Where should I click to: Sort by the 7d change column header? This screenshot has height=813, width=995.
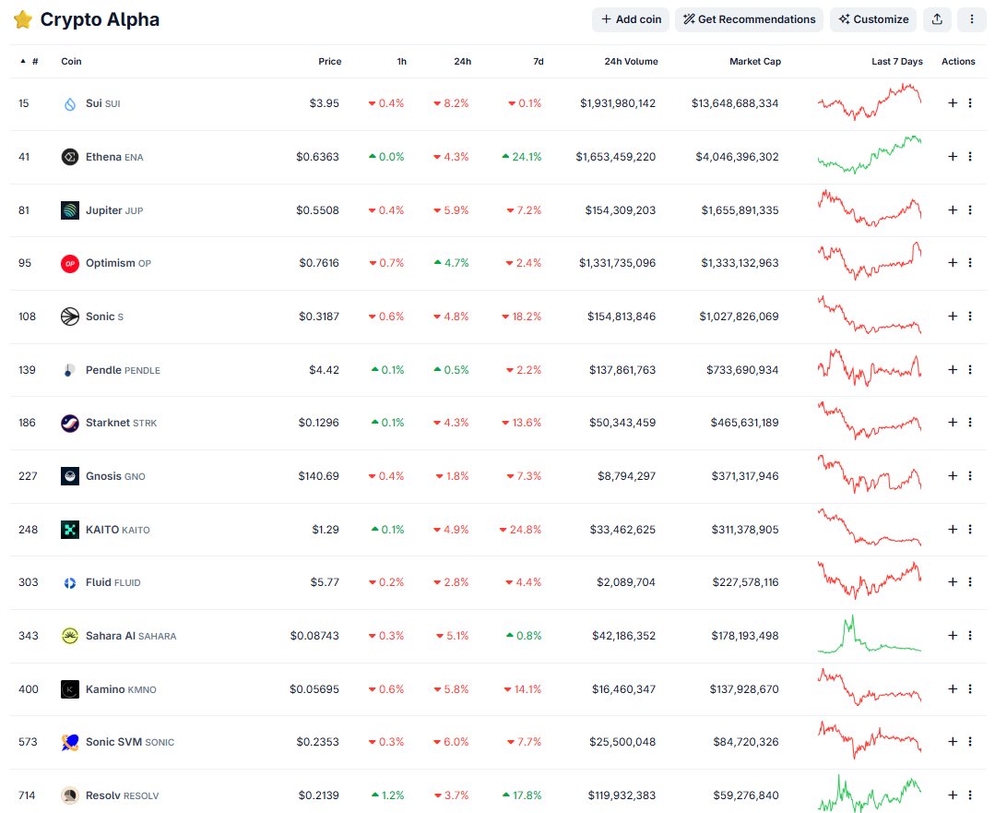[539, 62]
